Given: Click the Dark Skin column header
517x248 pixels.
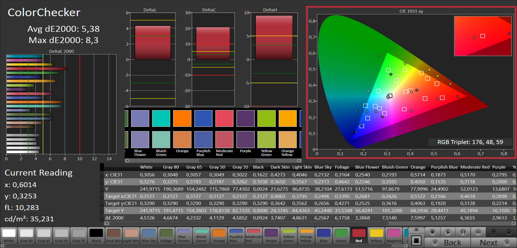Looking at the screenshot, I should tap(280, 167).
